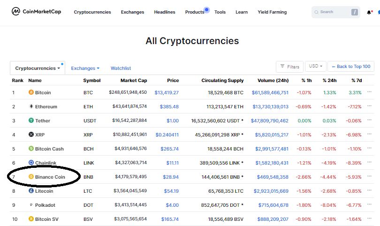Viewport: 380px width, 226px height.
Task: Click XRP price $0.240411
Action: click(x=167, y=135)
